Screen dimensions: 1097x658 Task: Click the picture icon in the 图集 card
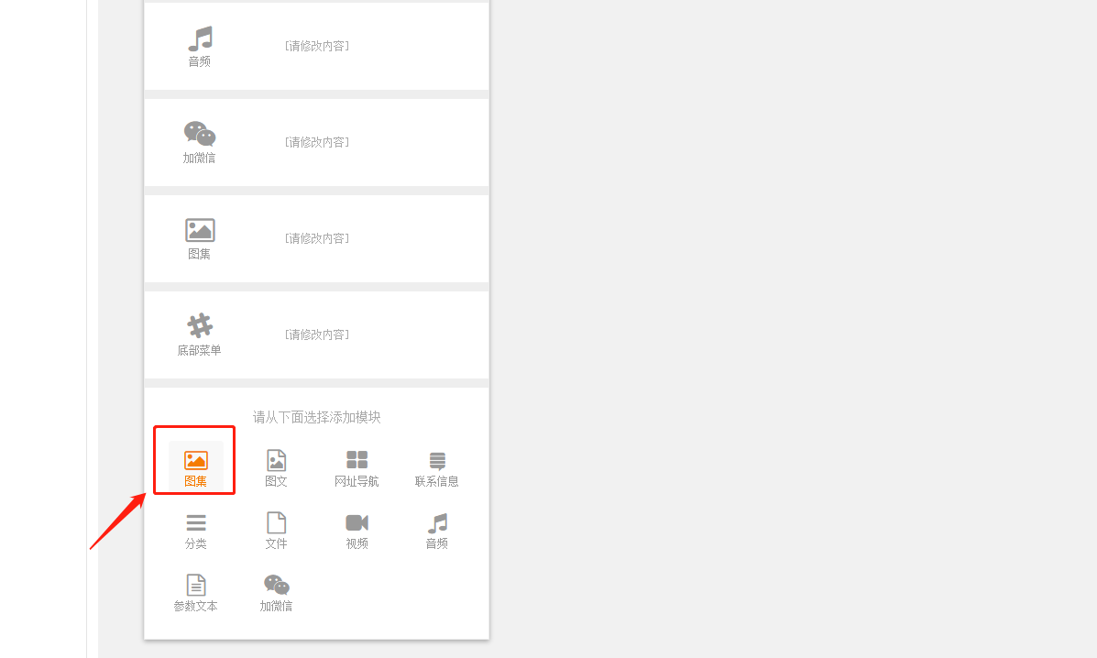click(x=200, y=230)
